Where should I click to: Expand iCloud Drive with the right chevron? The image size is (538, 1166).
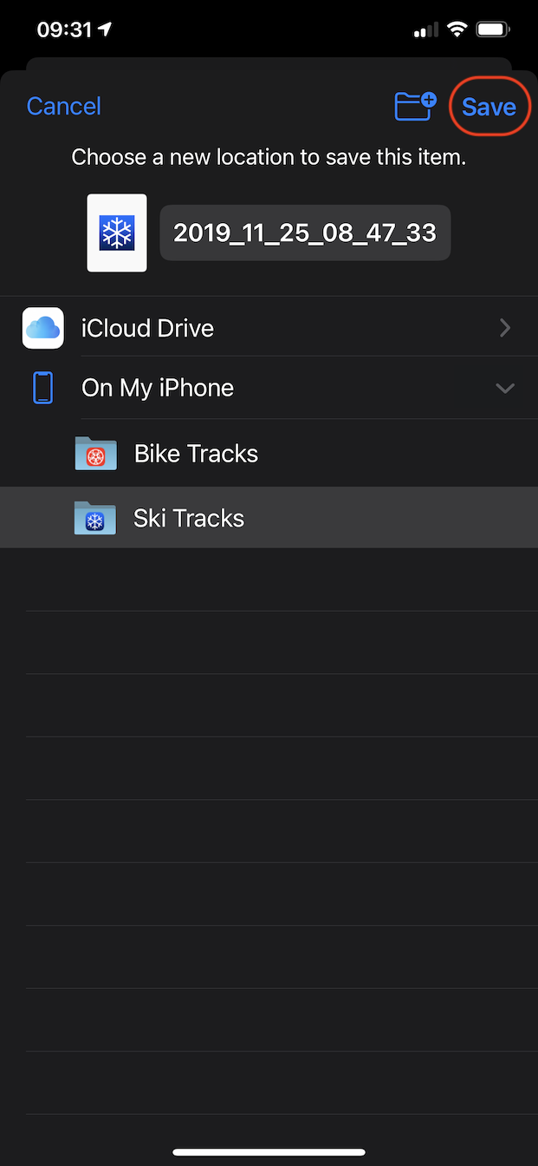[x=505, y=328]
